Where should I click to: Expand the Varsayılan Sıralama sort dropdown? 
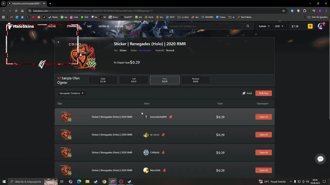72,93
